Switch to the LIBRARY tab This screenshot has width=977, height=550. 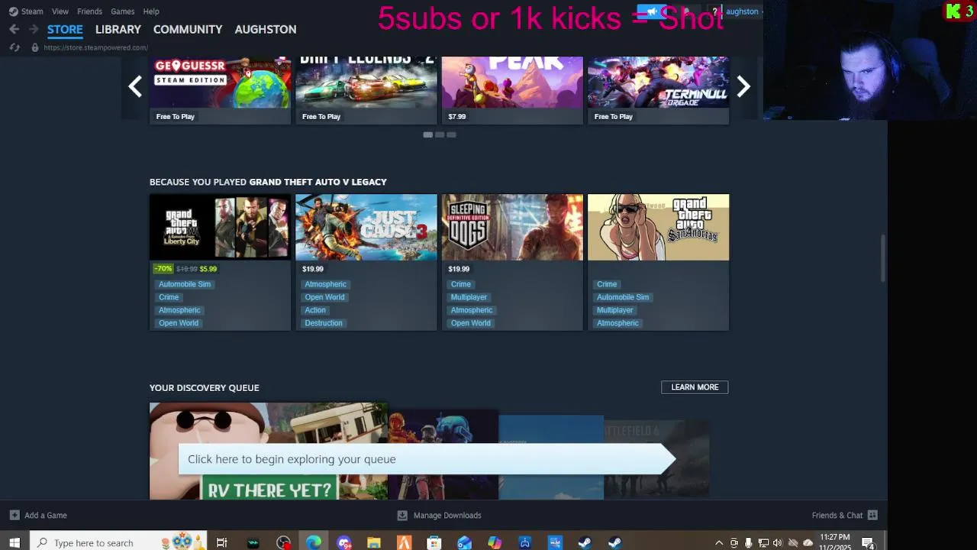pos(118,29)
